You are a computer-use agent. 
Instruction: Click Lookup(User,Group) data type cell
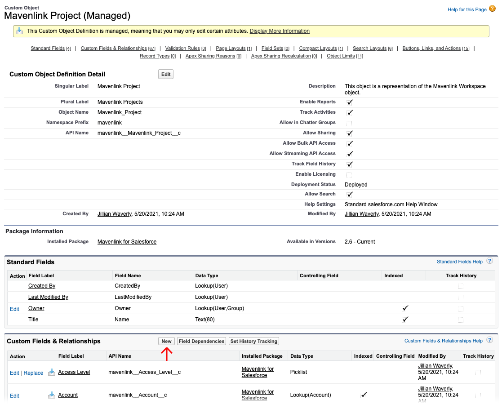[220, 308]
